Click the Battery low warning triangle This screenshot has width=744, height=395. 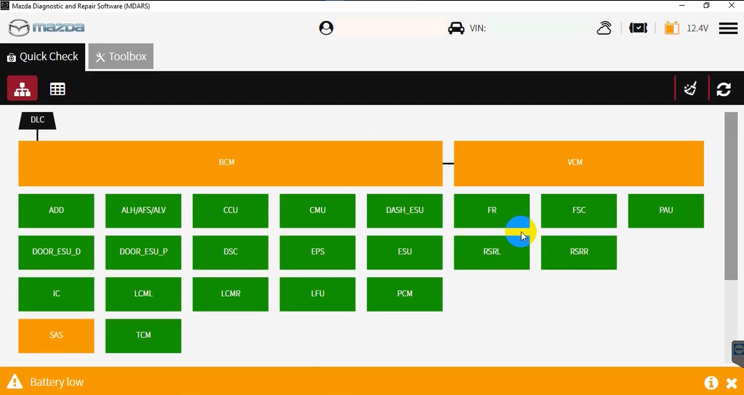(15, 382)
